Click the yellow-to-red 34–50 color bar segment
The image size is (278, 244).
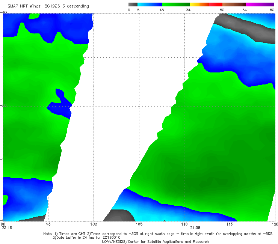(206, 5)
